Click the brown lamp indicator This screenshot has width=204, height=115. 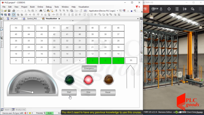click(x=109, y=80)
